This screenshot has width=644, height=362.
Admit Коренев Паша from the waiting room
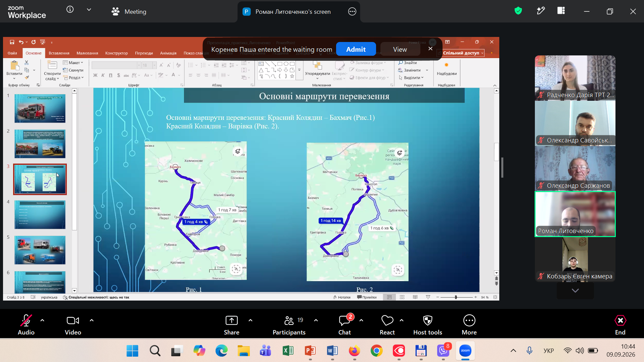pos(356,49)
